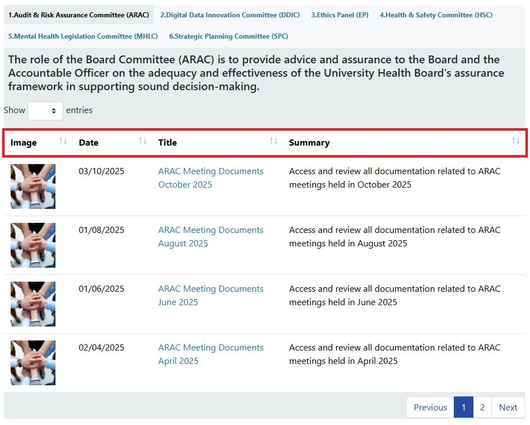Switch to Audit & Risk Assurance Committee tab

(79, 15)
